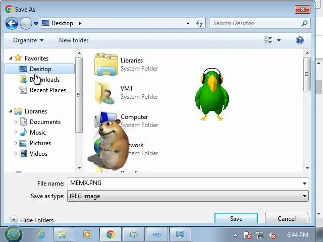Click the Cancel button

coord(287,218)
